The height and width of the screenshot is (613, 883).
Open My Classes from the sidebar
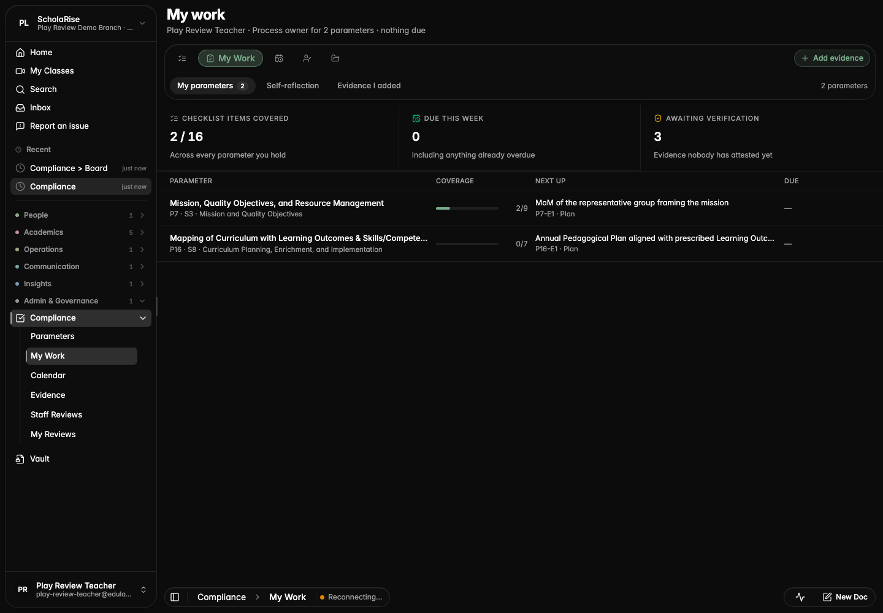81,71
